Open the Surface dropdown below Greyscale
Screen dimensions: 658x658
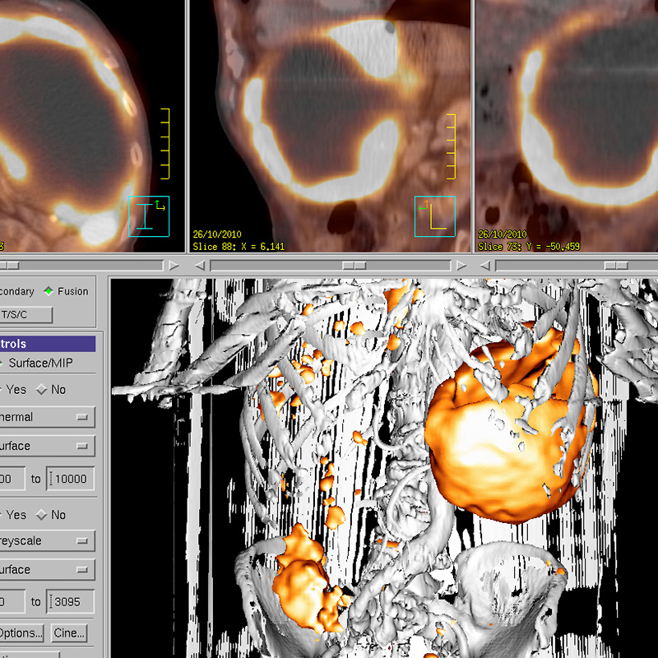[47, 569]
